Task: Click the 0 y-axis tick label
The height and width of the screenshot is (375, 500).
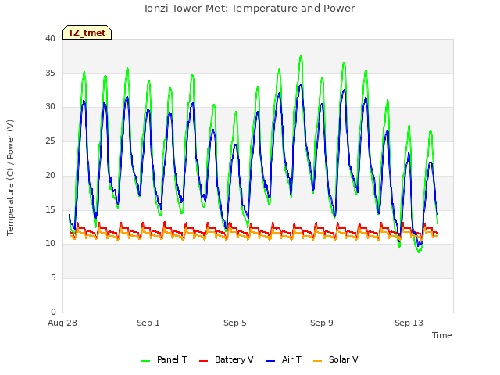Action: tap(53, 312)
